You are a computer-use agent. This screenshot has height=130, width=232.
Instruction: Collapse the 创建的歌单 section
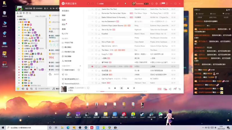point(66,66)
